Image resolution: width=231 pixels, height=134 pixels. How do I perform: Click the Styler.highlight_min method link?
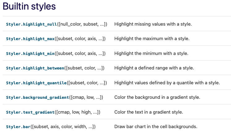pos(30,53)
